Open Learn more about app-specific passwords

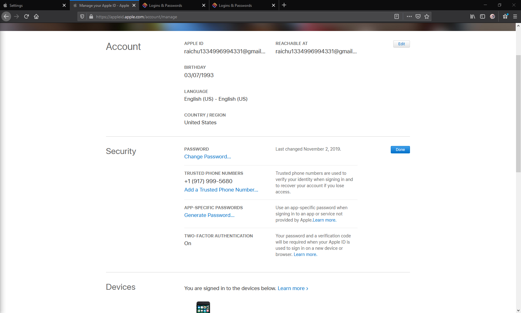pos(324,220)
